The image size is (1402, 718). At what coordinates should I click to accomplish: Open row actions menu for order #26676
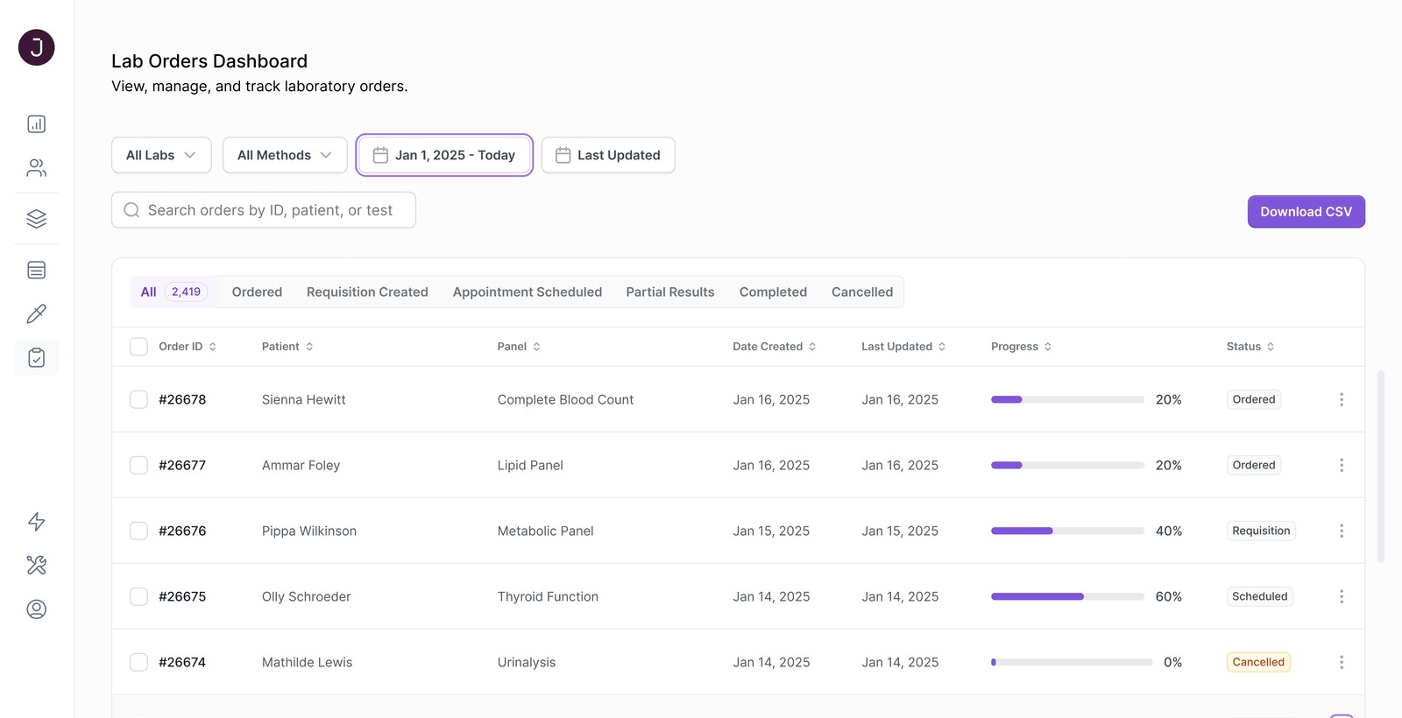(x=1342, y=531)
